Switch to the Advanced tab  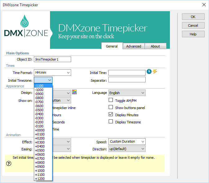134,46
